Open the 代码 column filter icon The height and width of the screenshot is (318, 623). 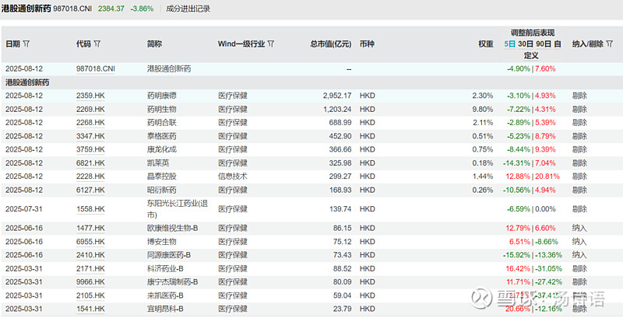(x=97, y=44)
